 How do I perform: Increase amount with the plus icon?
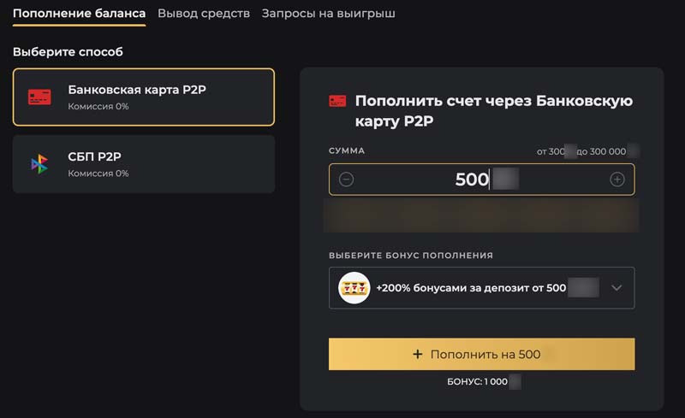click(616, 180)
